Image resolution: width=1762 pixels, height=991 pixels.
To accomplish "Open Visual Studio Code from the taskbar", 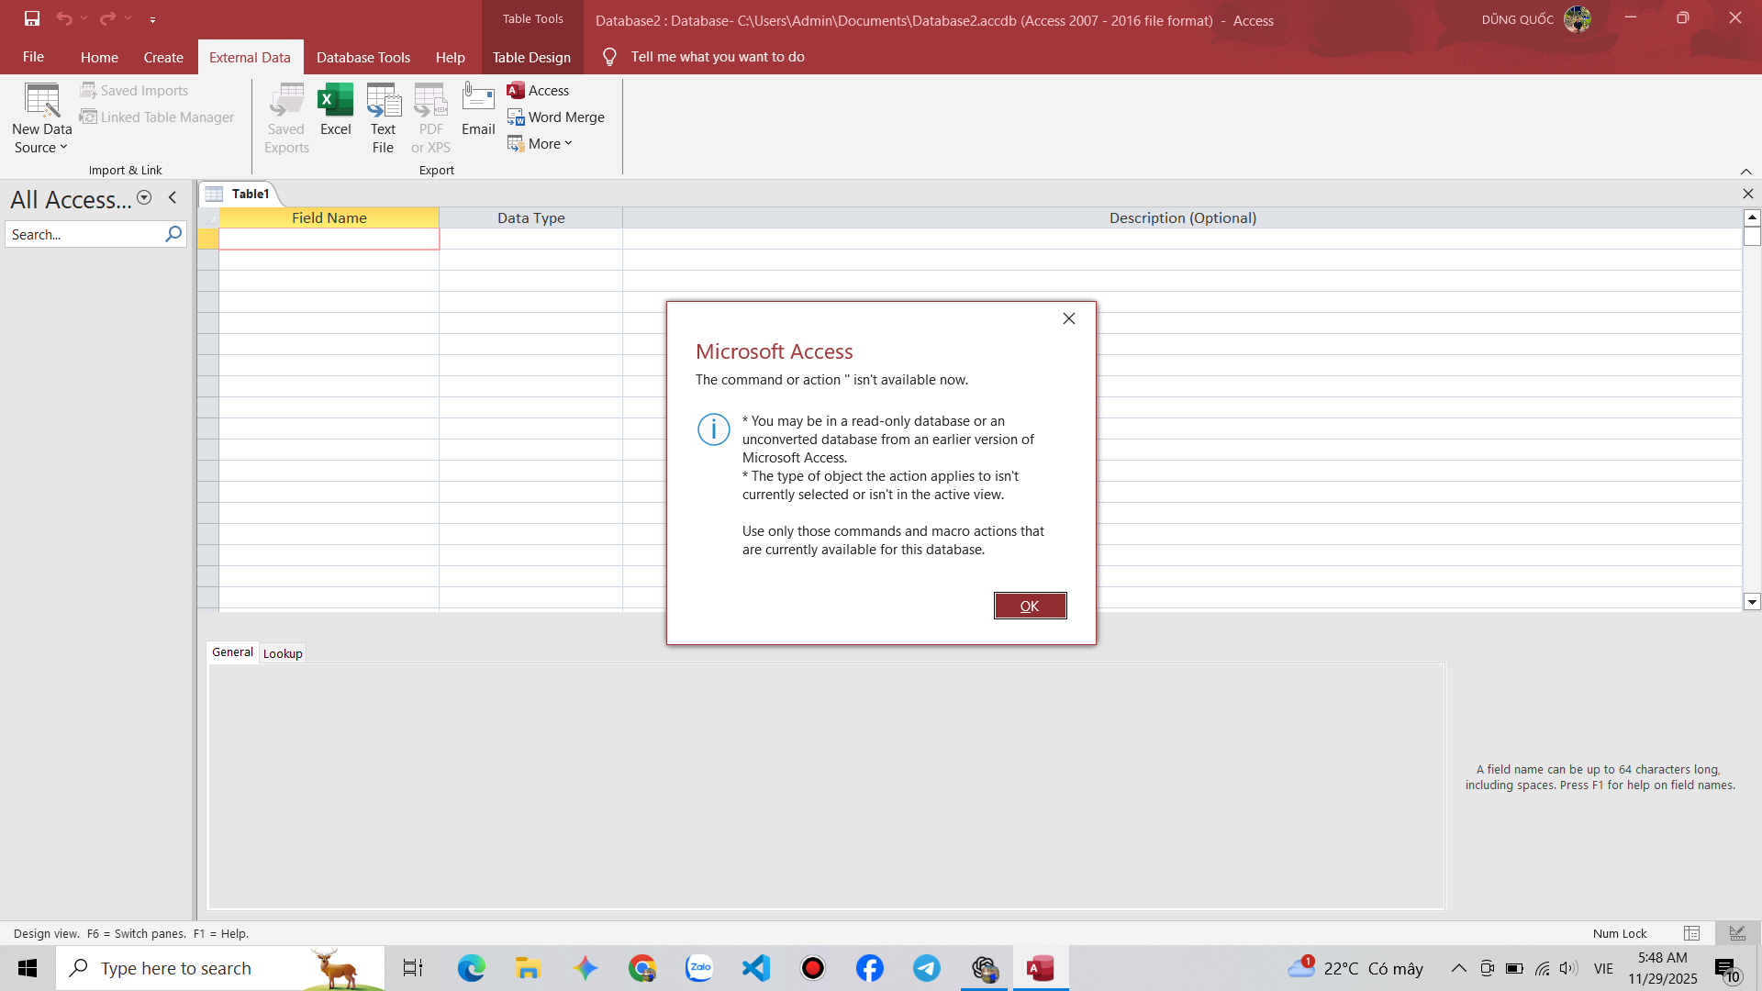I will click(756, 968).
